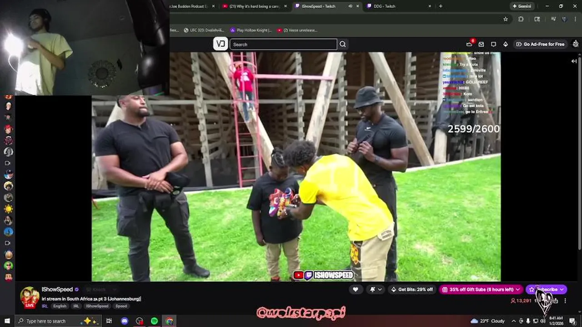Open Windows Start menu
The height and width of the screenshot is (327, 582).
pyautogui.click(x=7, y=321)
